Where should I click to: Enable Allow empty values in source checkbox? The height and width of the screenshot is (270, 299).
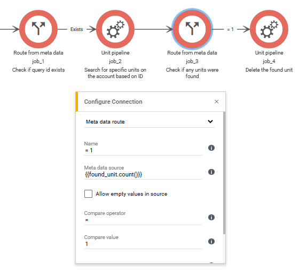click(88, 194)
